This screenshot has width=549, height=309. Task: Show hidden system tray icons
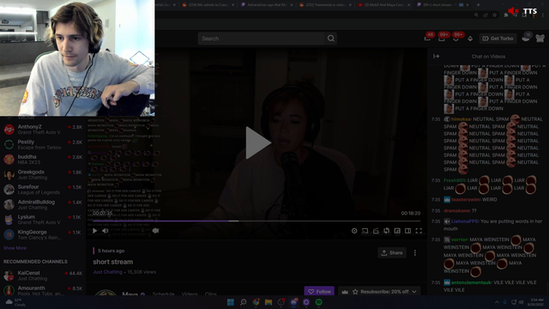(497, 302)
